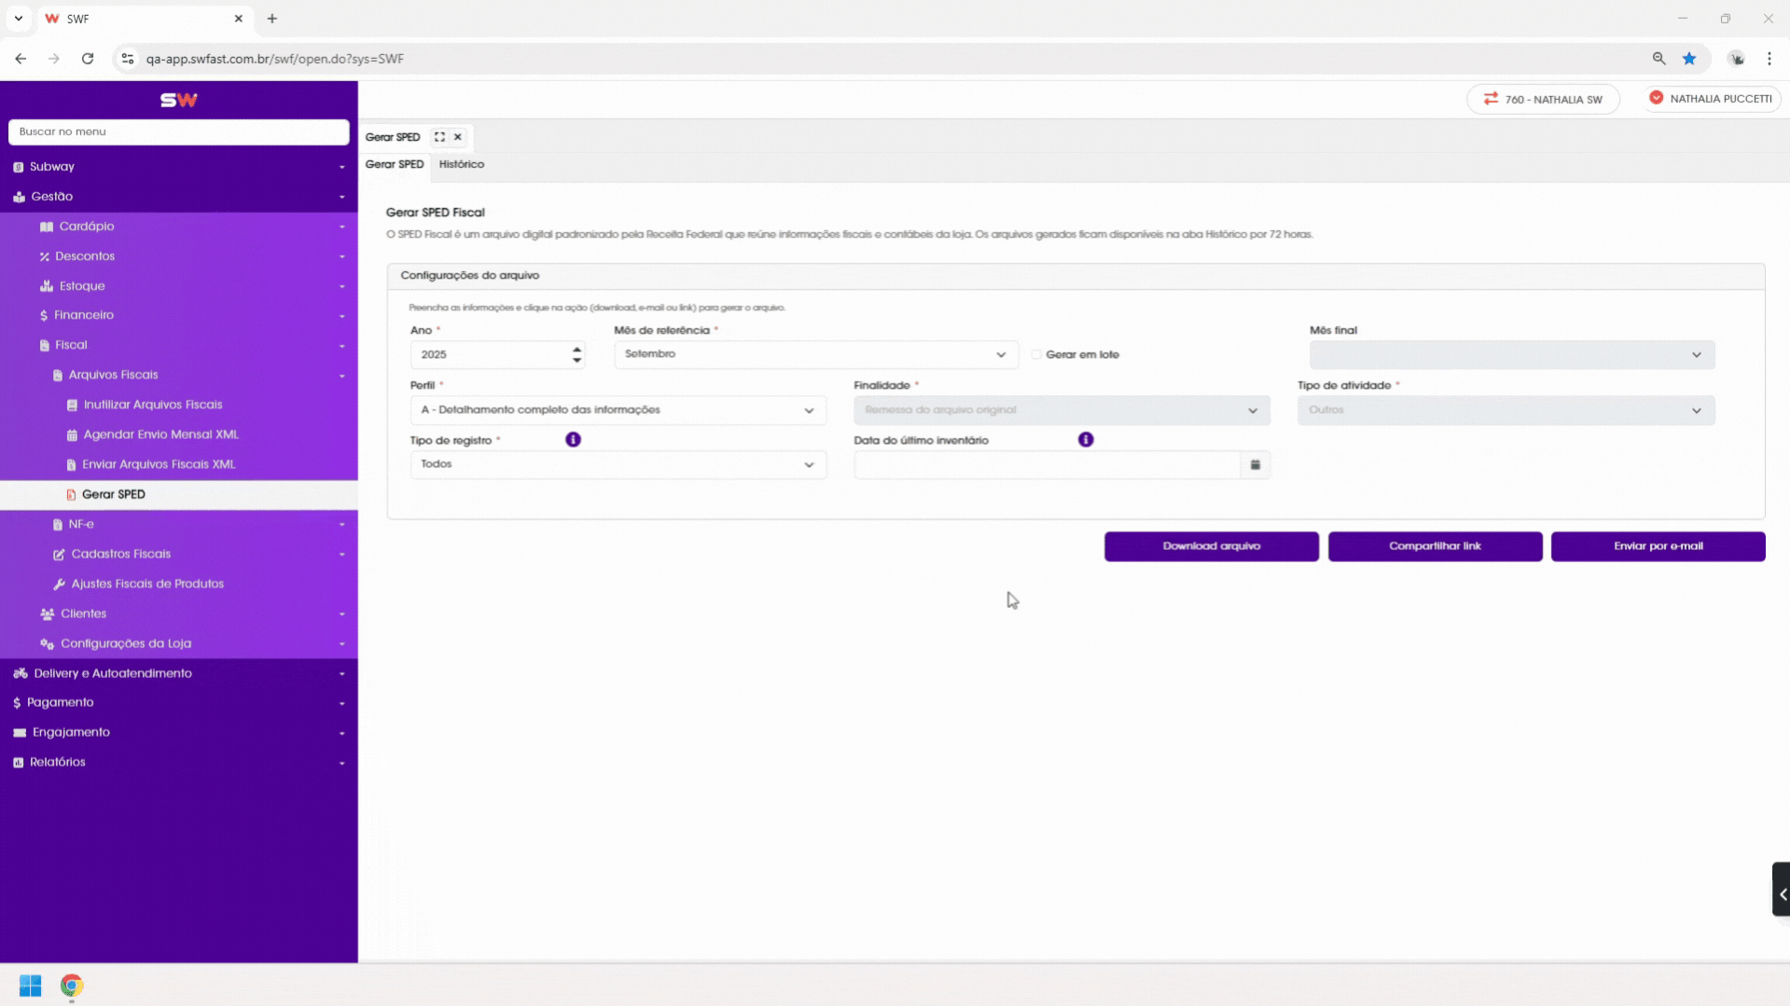This screenshot has width=1790, height=1006.
Task: Expand the Gerar SPED tab to fullscreen
Action: tap(439, 137)
